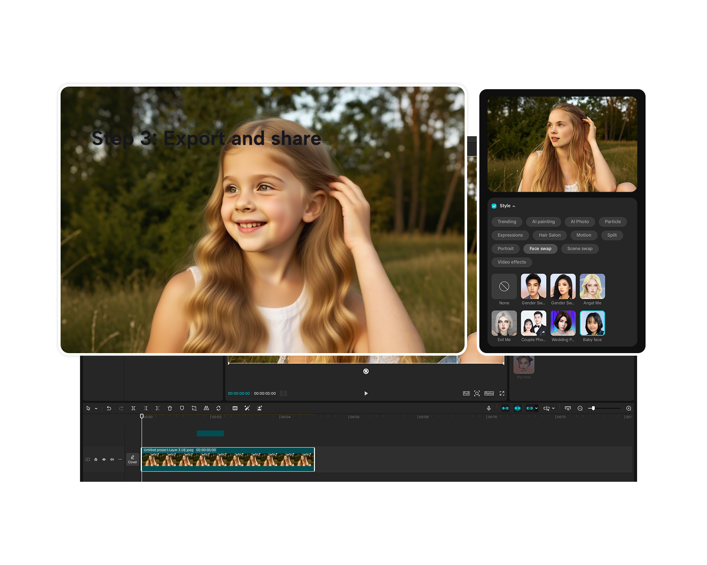
Task: Open fullscreen preview with expand icon
Action: click(502, 393)
